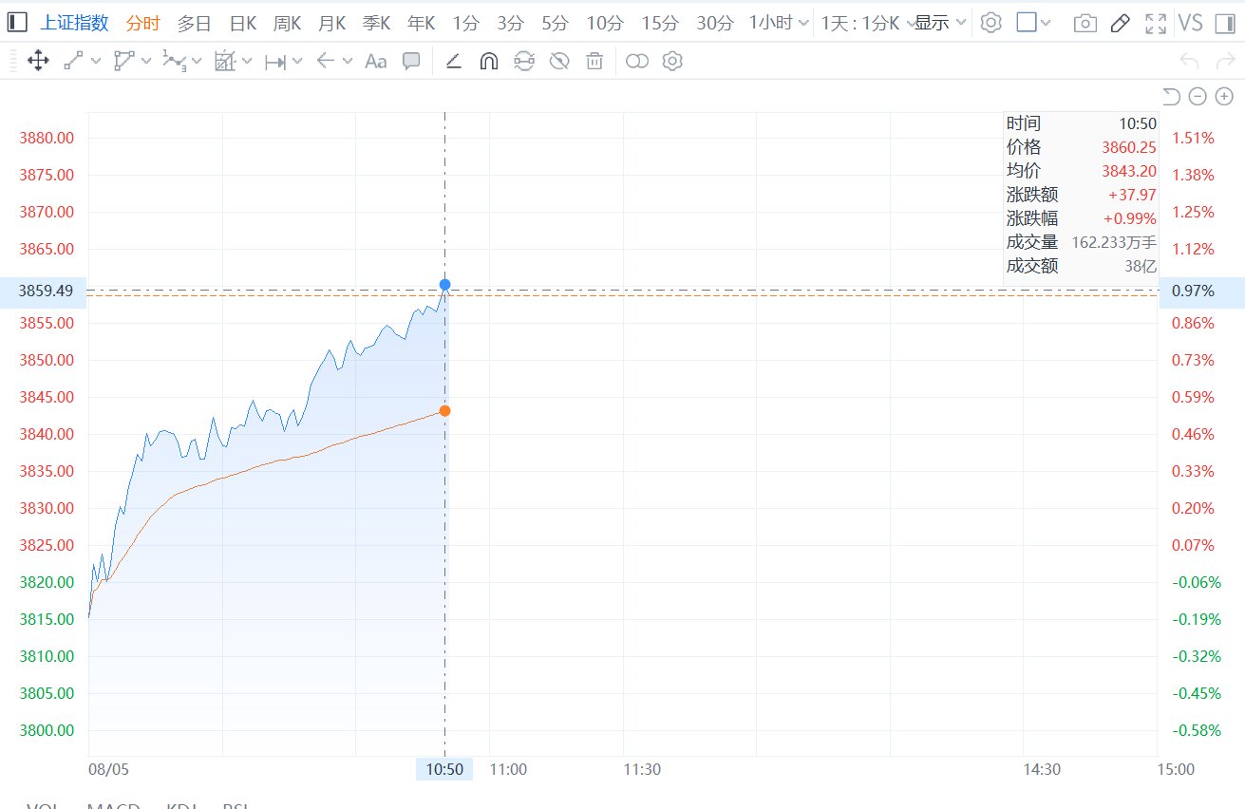Click the circular-arrows sync drawings icon
The width and height of the screenshot is (1245, 809).
(523, 62)
